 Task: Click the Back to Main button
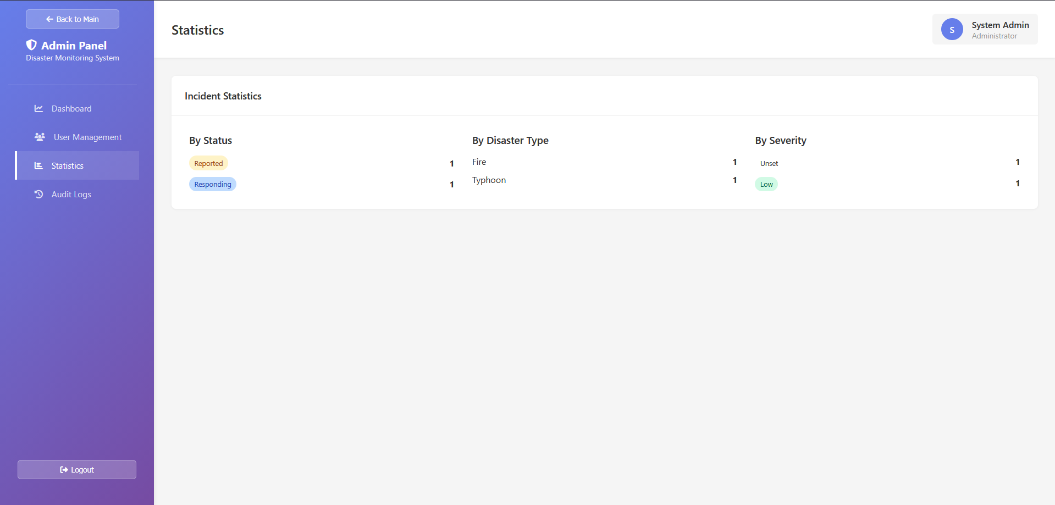[x=73, y=19]
